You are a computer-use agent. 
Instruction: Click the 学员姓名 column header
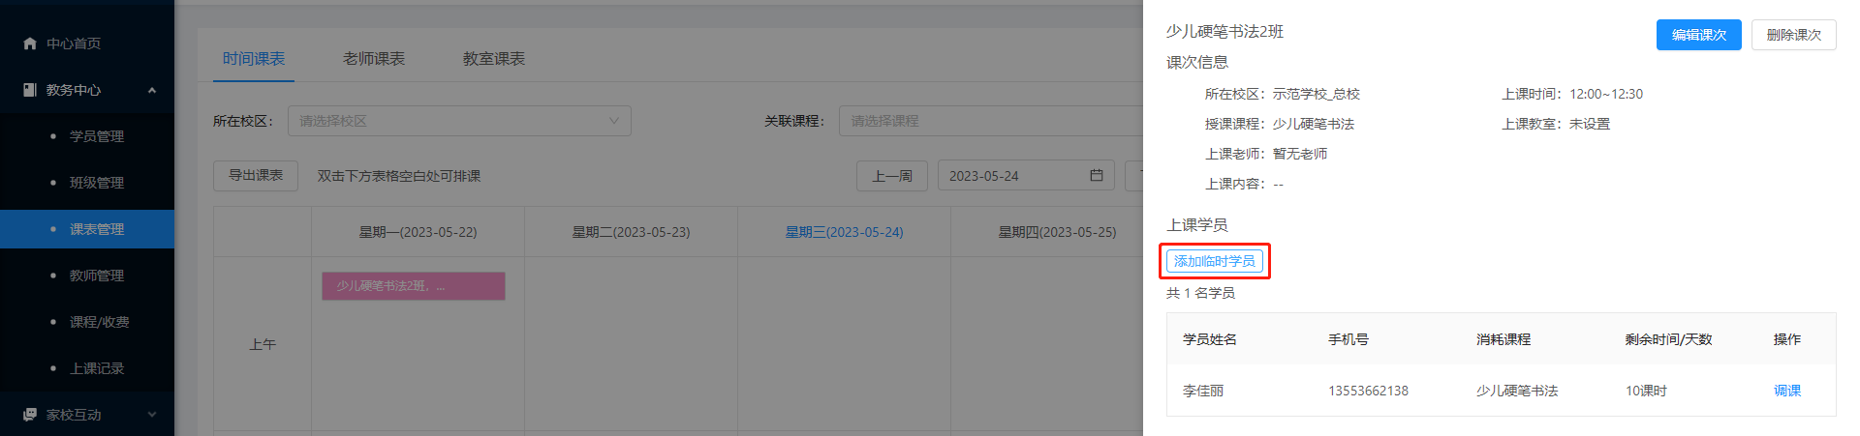(x=1210, y=339)
